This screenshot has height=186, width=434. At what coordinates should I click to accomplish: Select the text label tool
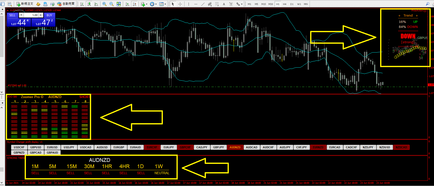(231, 4)
